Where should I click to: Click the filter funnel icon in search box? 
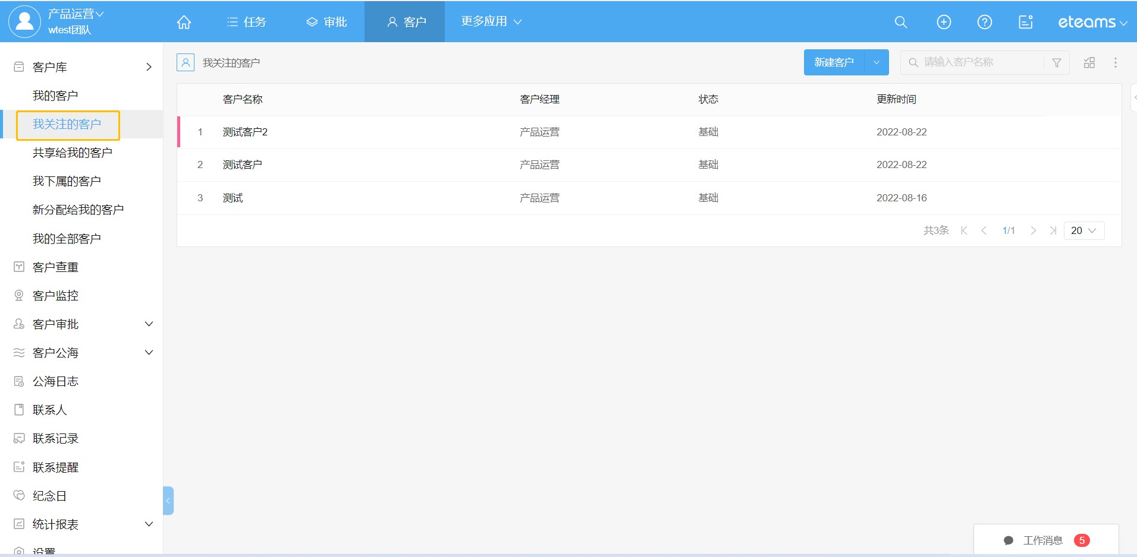click(x=1056, y=62)
